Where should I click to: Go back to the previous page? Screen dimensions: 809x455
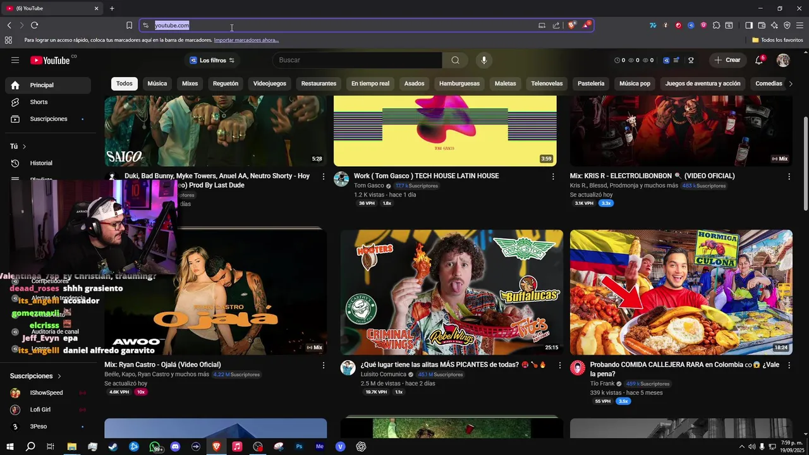click(x=9, y=25)
